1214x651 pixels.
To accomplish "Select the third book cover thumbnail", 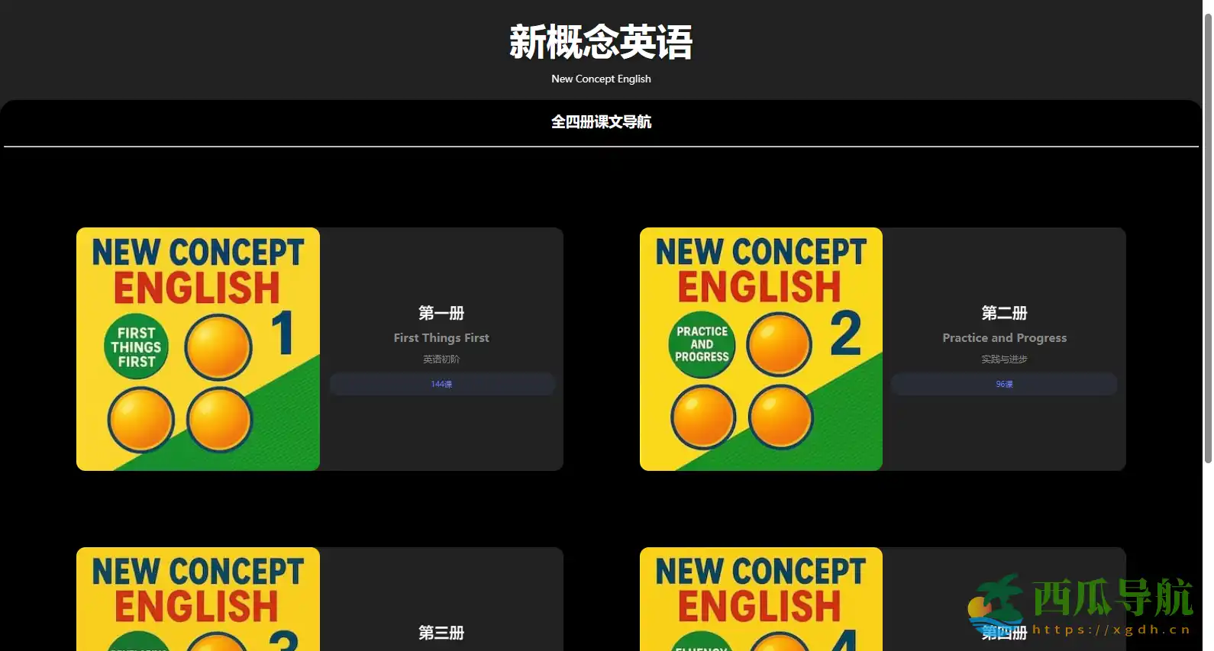I will click(x=198, y=599).
